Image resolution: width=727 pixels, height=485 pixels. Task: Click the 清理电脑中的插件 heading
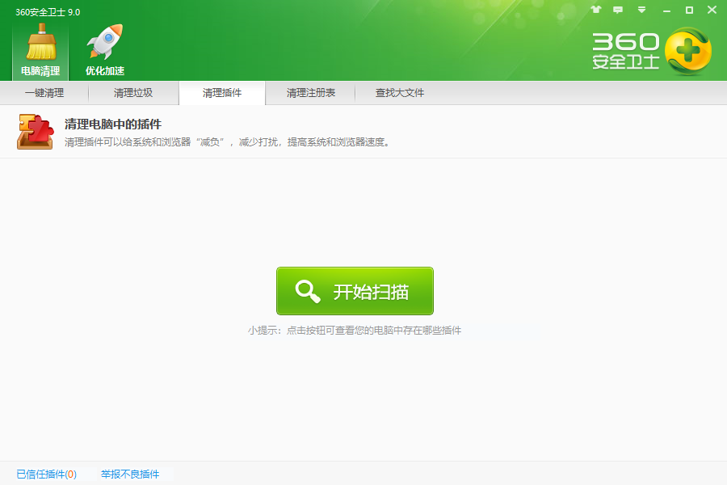point(112,124)
